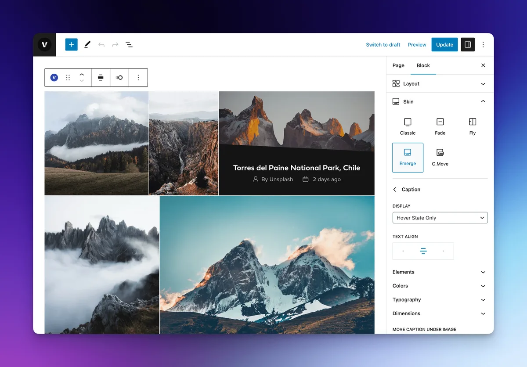
Task: Open the Document Overview list view
Action: (129, 44)
